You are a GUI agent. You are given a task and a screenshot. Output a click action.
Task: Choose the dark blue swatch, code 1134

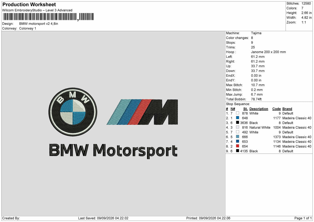coord(238,142)
